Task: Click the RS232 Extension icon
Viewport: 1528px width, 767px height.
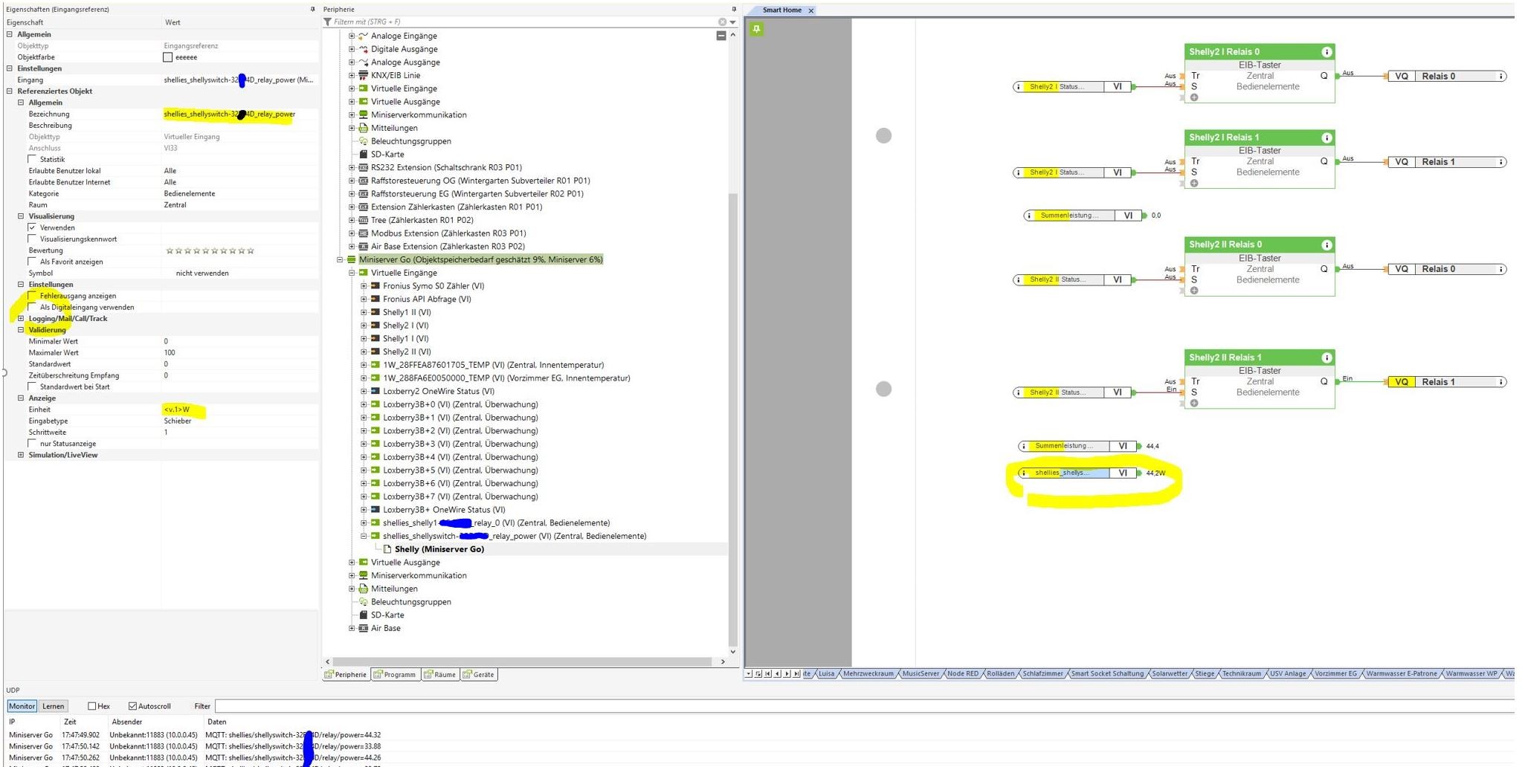Action: point(363,167)
